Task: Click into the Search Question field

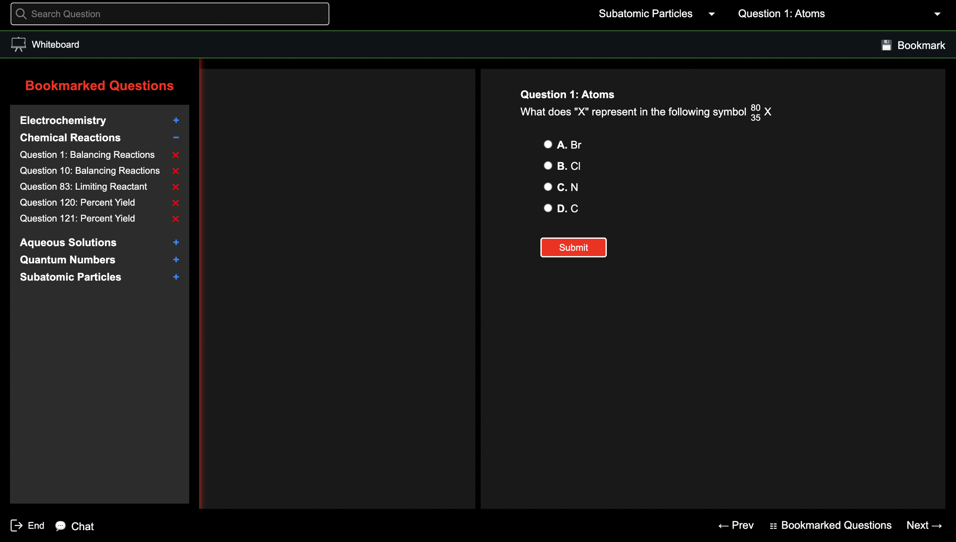Action: pyautogui.click(x=176, y=14)
